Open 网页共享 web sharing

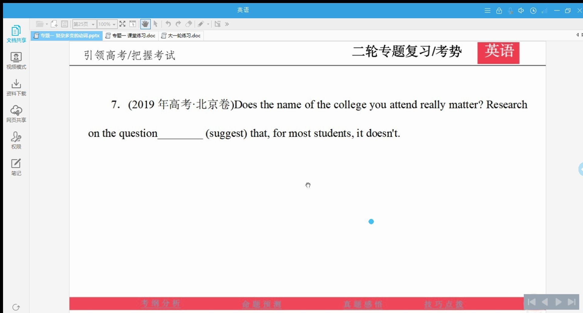click(16, 114)
